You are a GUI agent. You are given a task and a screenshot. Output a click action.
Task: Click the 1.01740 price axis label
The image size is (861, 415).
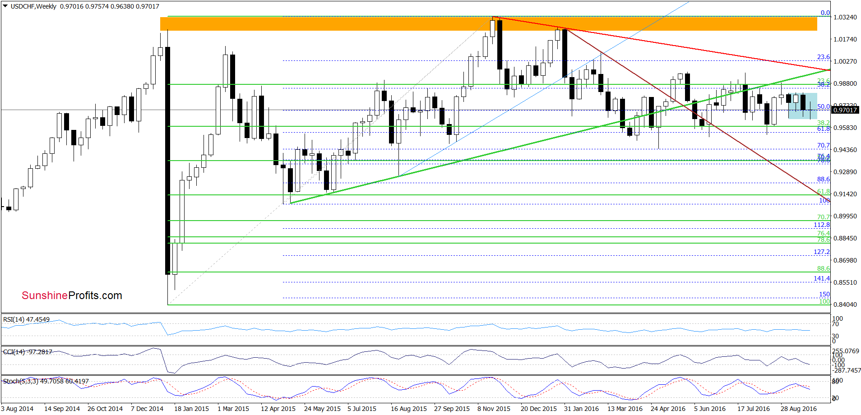(x=845, y=39)
